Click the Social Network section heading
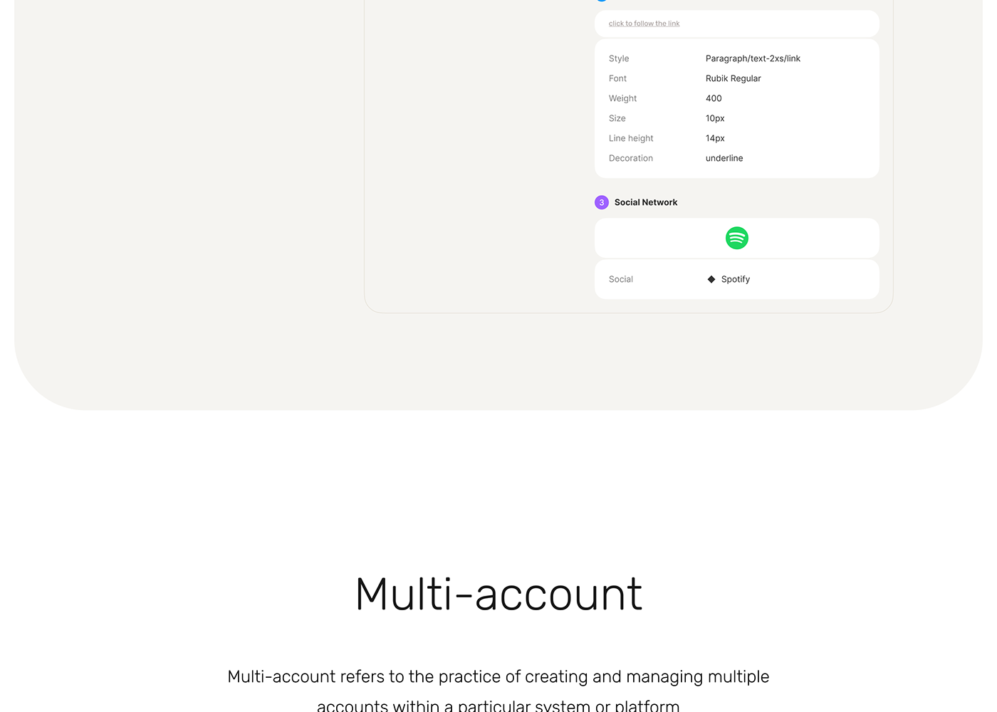Viewport: 997px width, 712px height. coord(645,202)
